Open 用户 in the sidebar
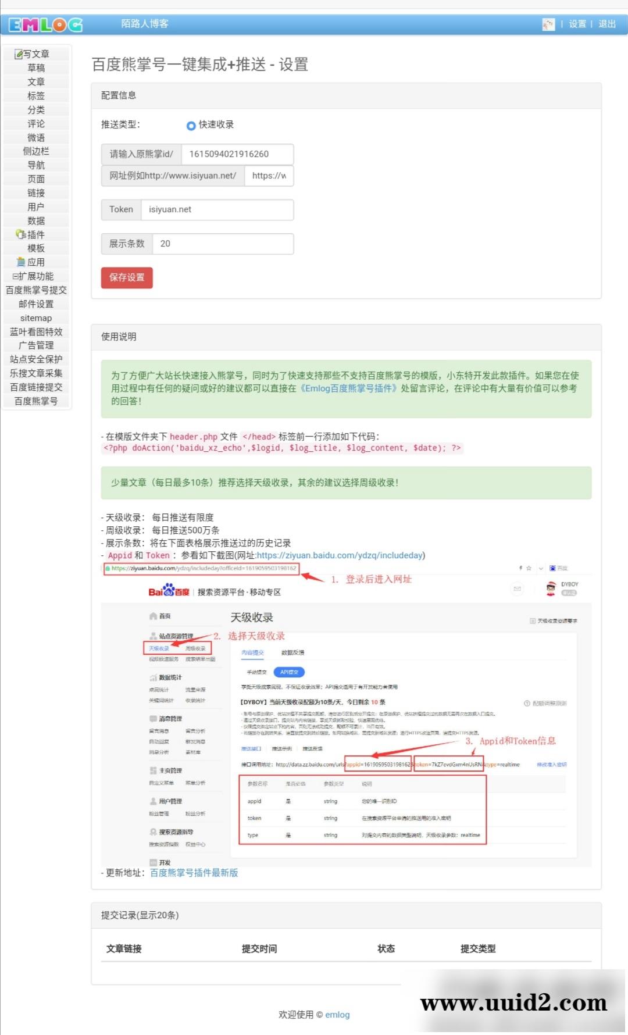Image resolution: width=628 pixels, height=1035 pixels. tap(36, 207)
